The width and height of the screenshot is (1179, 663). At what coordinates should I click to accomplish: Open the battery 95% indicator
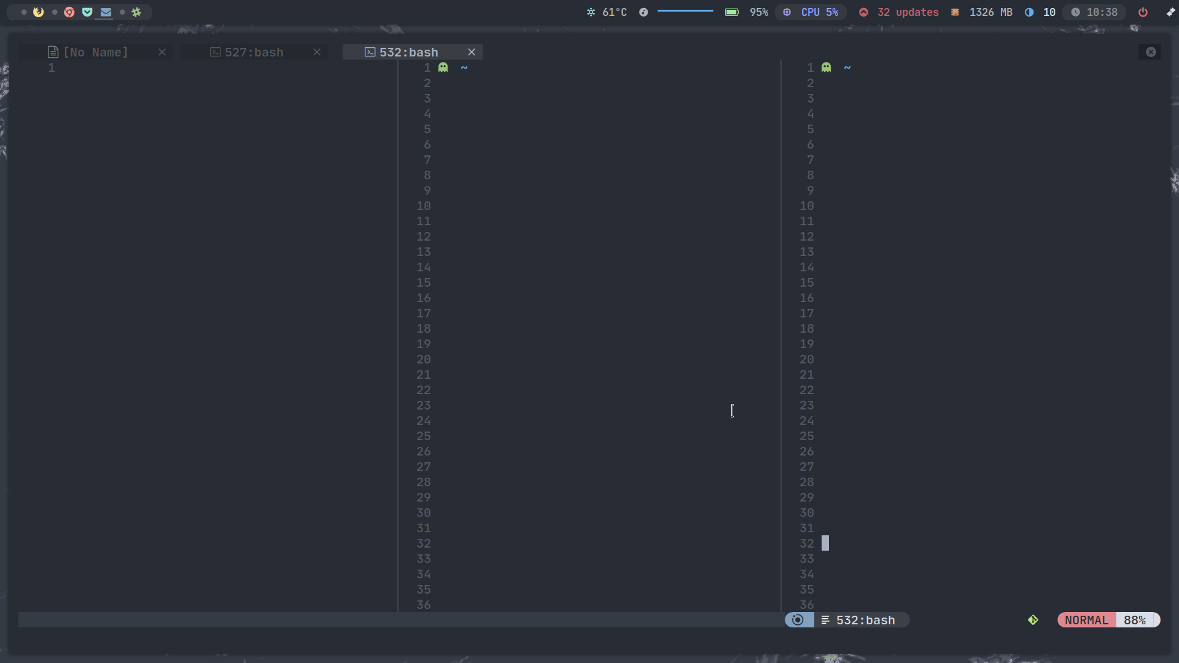click(745, 12)
